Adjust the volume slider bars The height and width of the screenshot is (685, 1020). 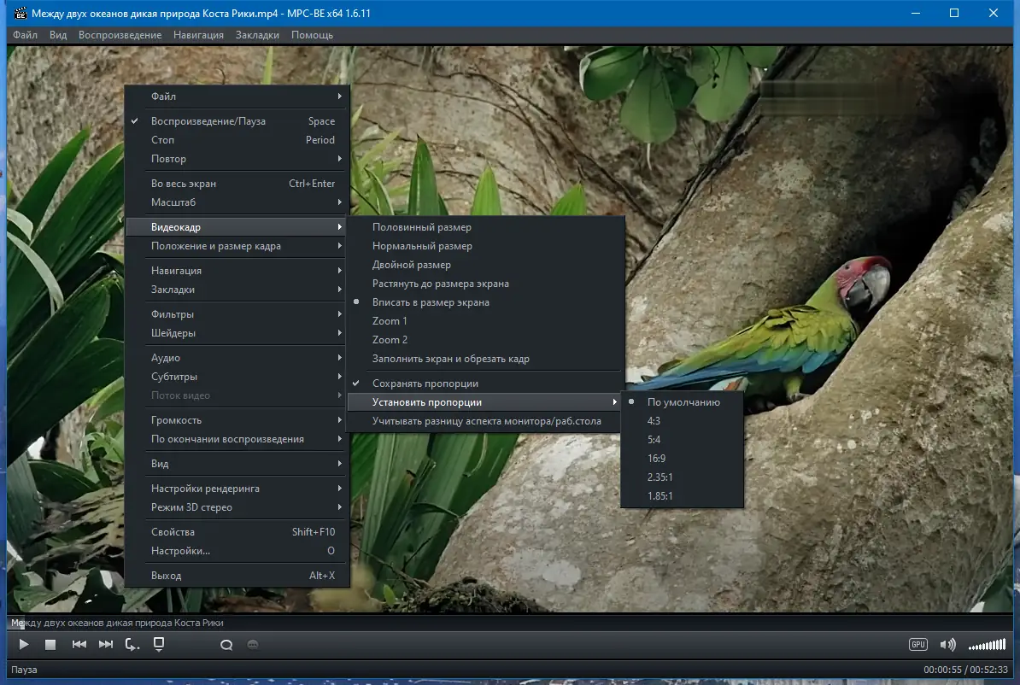tap(987, 645)
